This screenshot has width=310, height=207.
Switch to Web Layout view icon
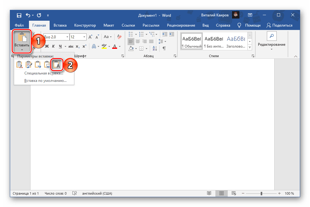click(x=234, y=193)
